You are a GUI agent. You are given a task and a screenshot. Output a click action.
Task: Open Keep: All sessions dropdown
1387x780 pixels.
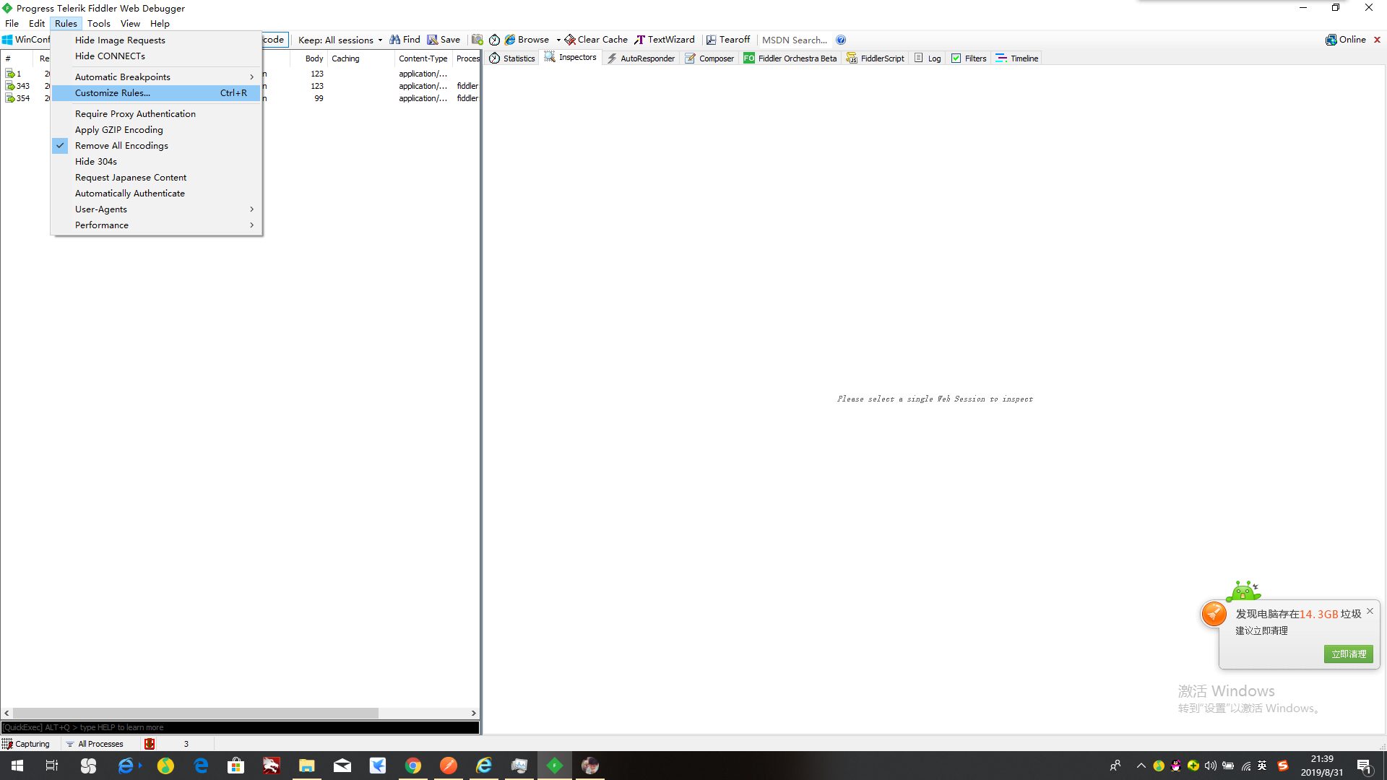[x=340, y=40]
